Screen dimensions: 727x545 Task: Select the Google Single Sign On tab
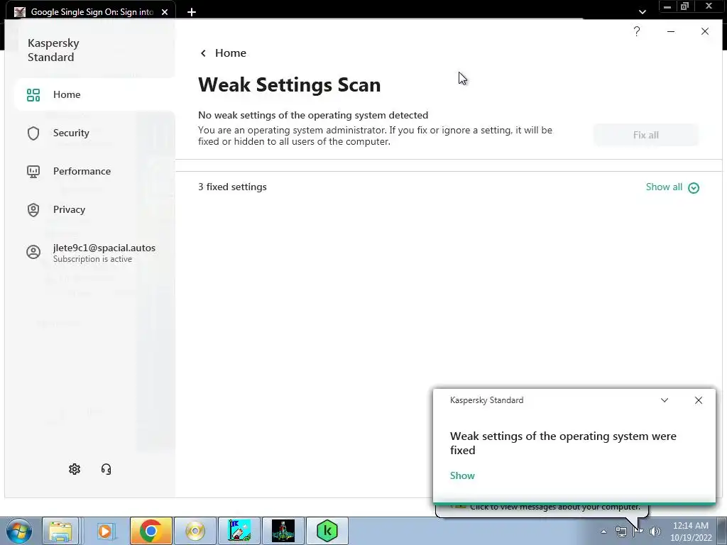90,11
